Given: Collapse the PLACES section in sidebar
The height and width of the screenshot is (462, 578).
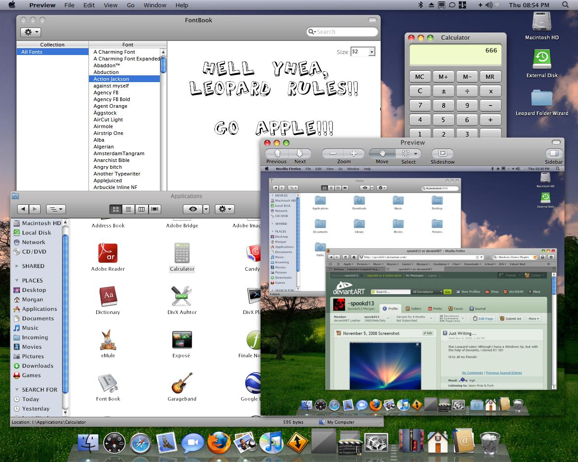Looking at the screenshot, I should point(17,281).
